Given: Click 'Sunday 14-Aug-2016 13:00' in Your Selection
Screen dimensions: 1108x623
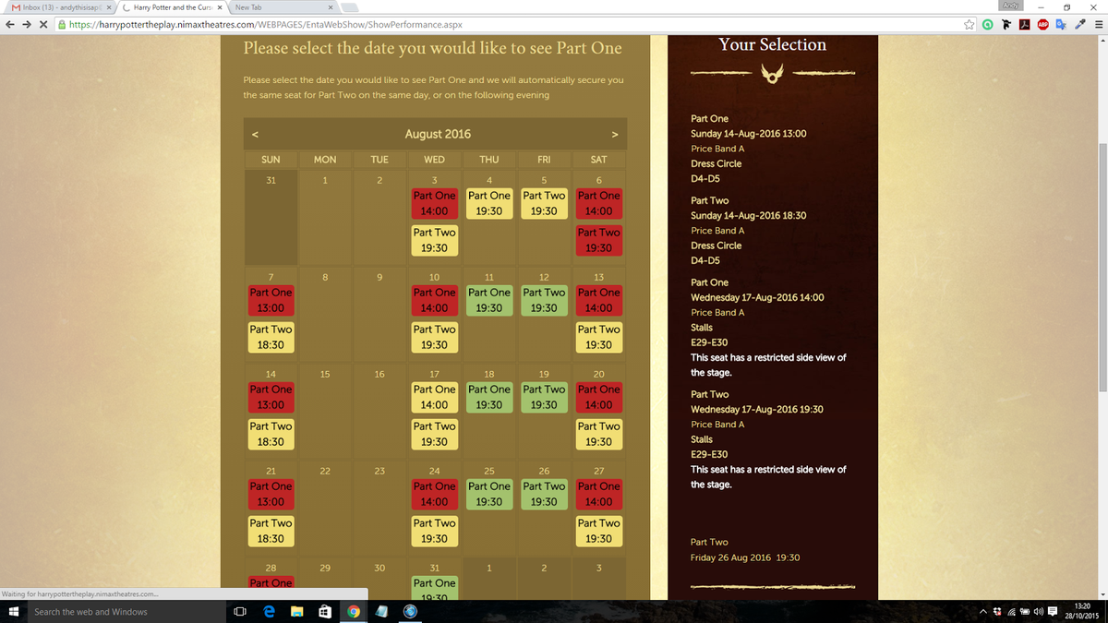Looking at the screenshot, I should coord(748,134).
